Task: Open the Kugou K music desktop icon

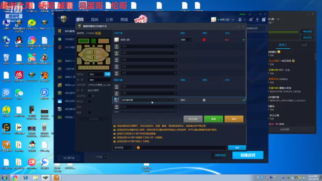Action: 44,93
